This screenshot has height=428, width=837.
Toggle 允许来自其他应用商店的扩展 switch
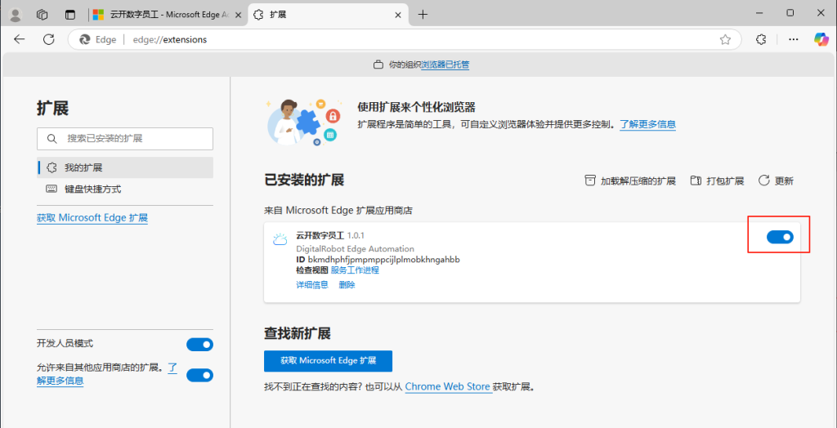(199, 376)
